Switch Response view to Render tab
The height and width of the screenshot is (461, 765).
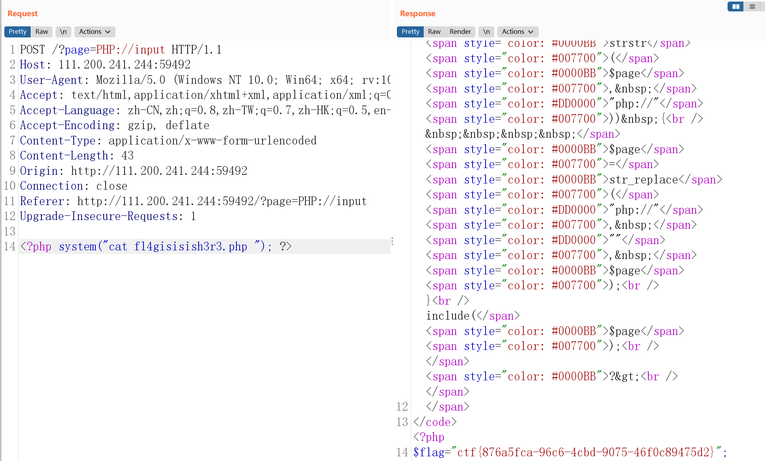coord(460,31)
